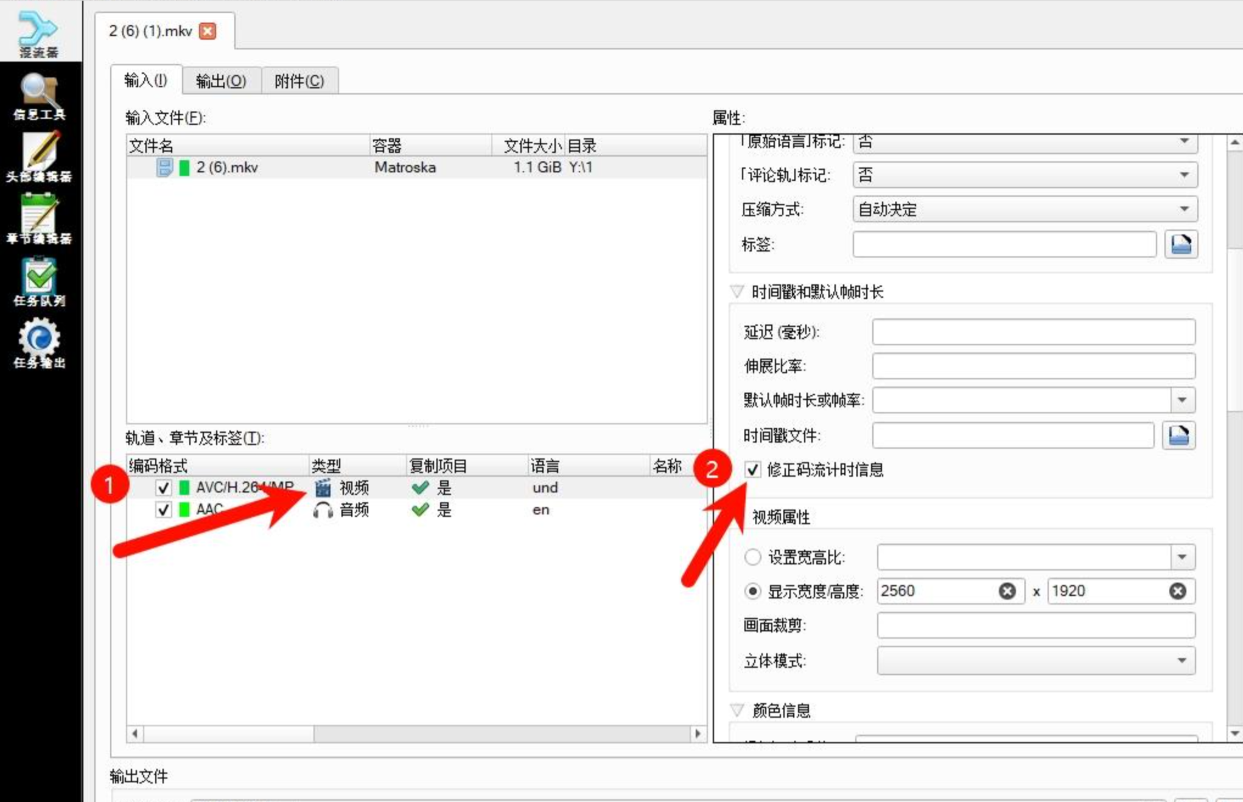Click the left arrow of the tracks scrollbar

135,734
